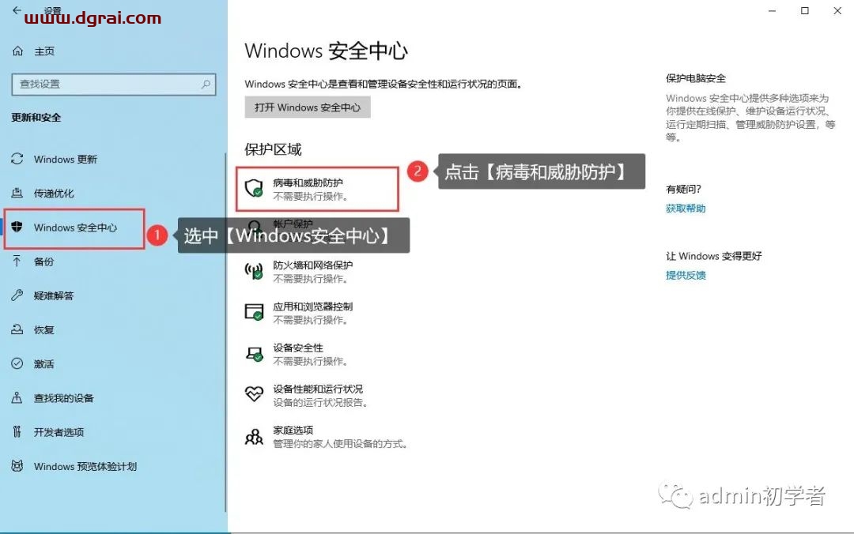Click the 防火墙和网络保护 antenna icon
This screenshot has width=854, height=534.
[254, 270]
